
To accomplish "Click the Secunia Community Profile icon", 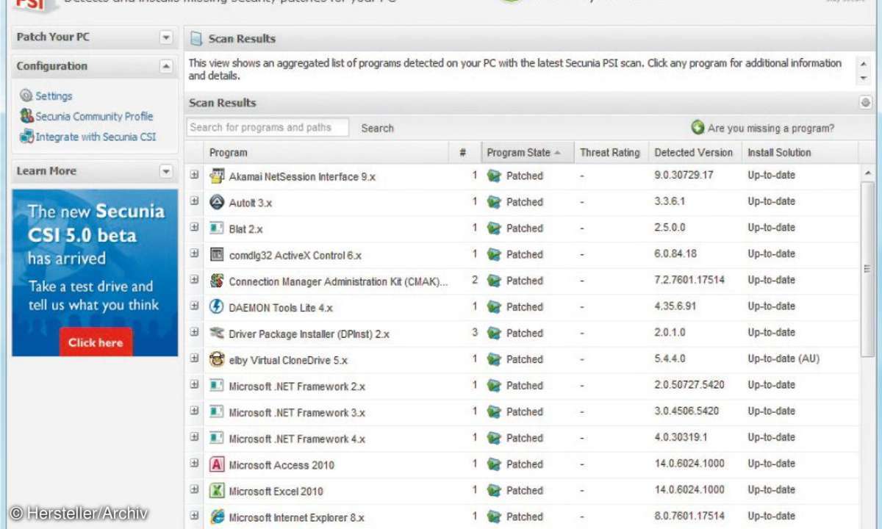I will [x=26, y=116].
